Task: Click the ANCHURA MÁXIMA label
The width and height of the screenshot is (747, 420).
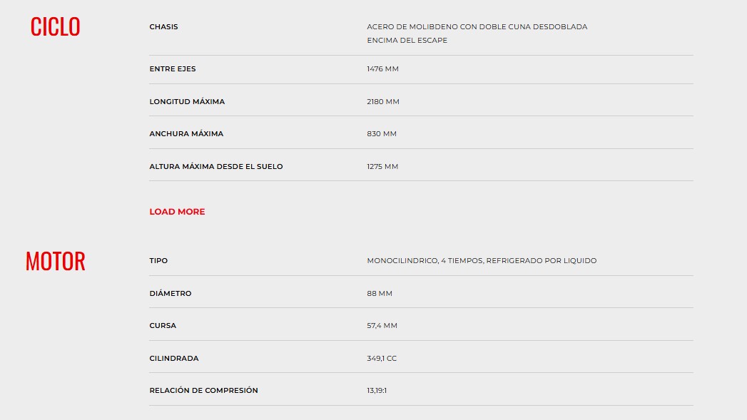Action: [x=186, y=134]
